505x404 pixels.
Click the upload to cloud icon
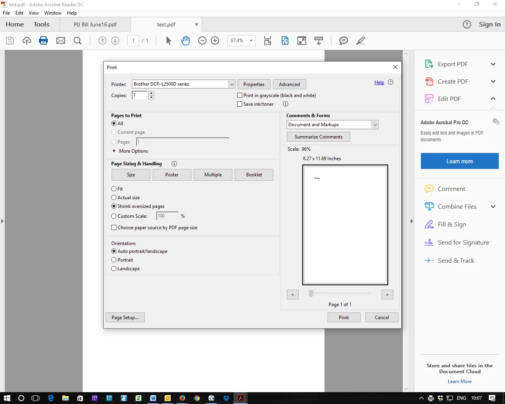[27, 41]
